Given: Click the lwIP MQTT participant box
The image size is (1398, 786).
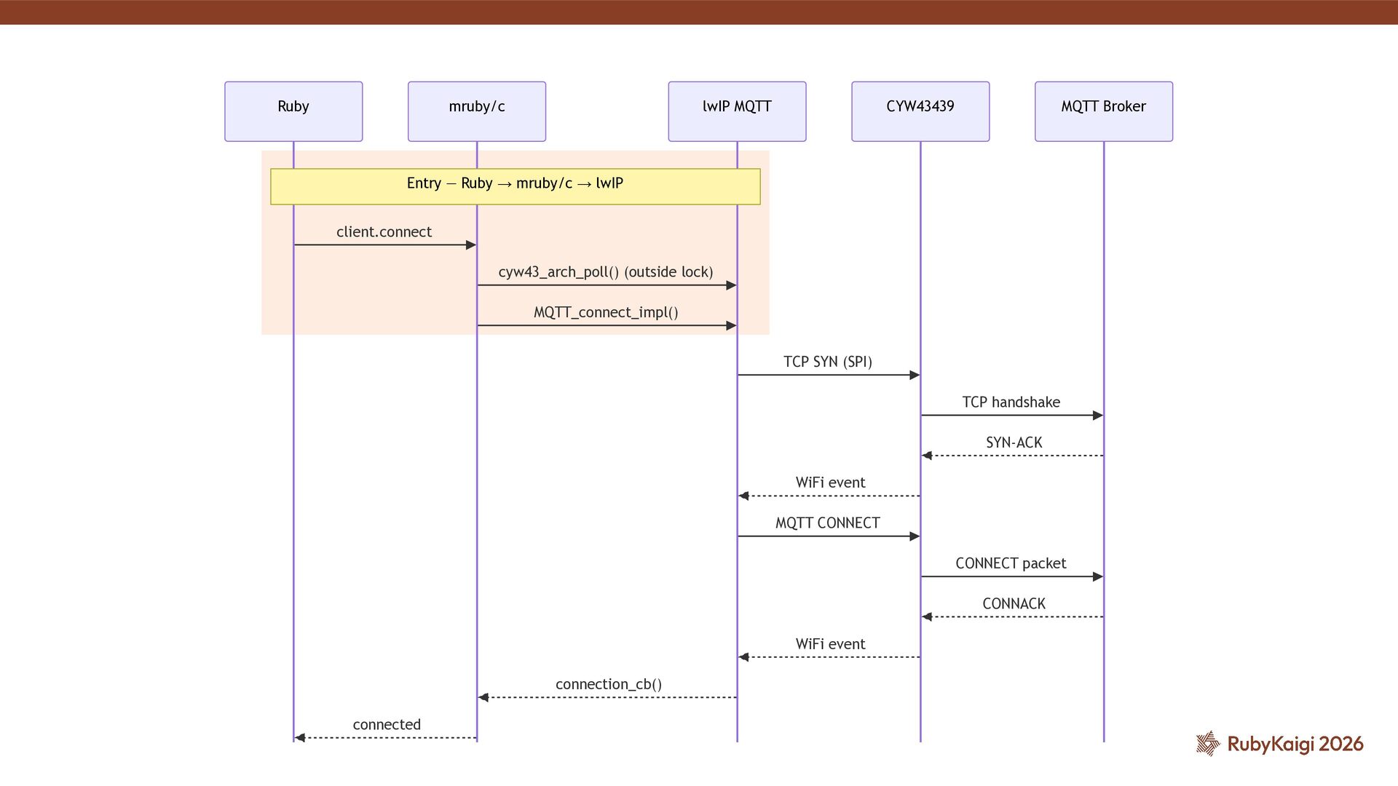Looking at the screenshot, I should pyautogui.click(x=737, y=111).
